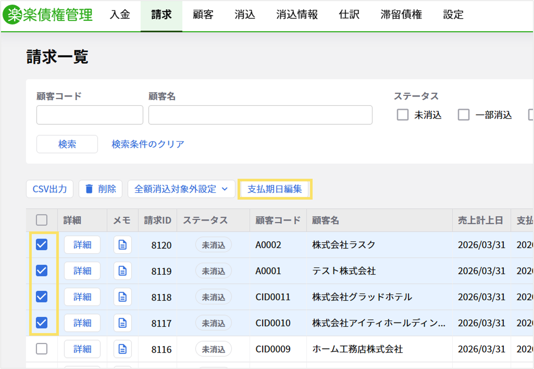Uncheck the row checkbox for invoice 8118
534x369 pixels.
(x=42, y=297)
